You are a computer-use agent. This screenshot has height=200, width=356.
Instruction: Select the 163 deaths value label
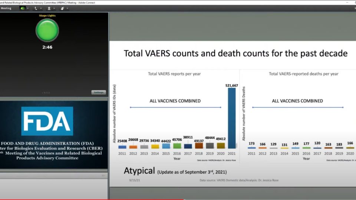[x=328, y=144]
